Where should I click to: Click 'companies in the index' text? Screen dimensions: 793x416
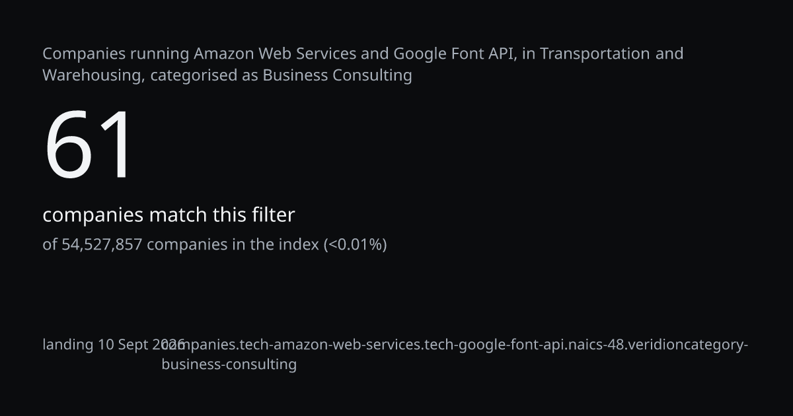(x=233, y=245)
